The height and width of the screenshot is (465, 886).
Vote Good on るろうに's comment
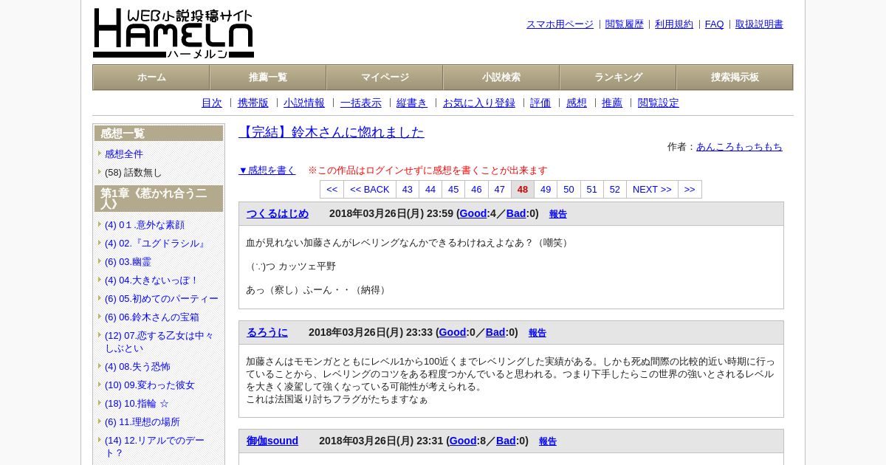point(453,333)
